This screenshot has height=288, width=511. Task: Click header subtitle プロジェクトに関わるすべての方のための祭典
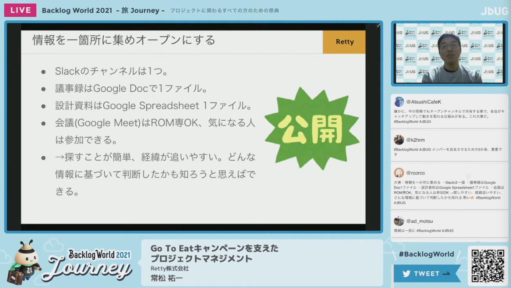coord(224,11)
